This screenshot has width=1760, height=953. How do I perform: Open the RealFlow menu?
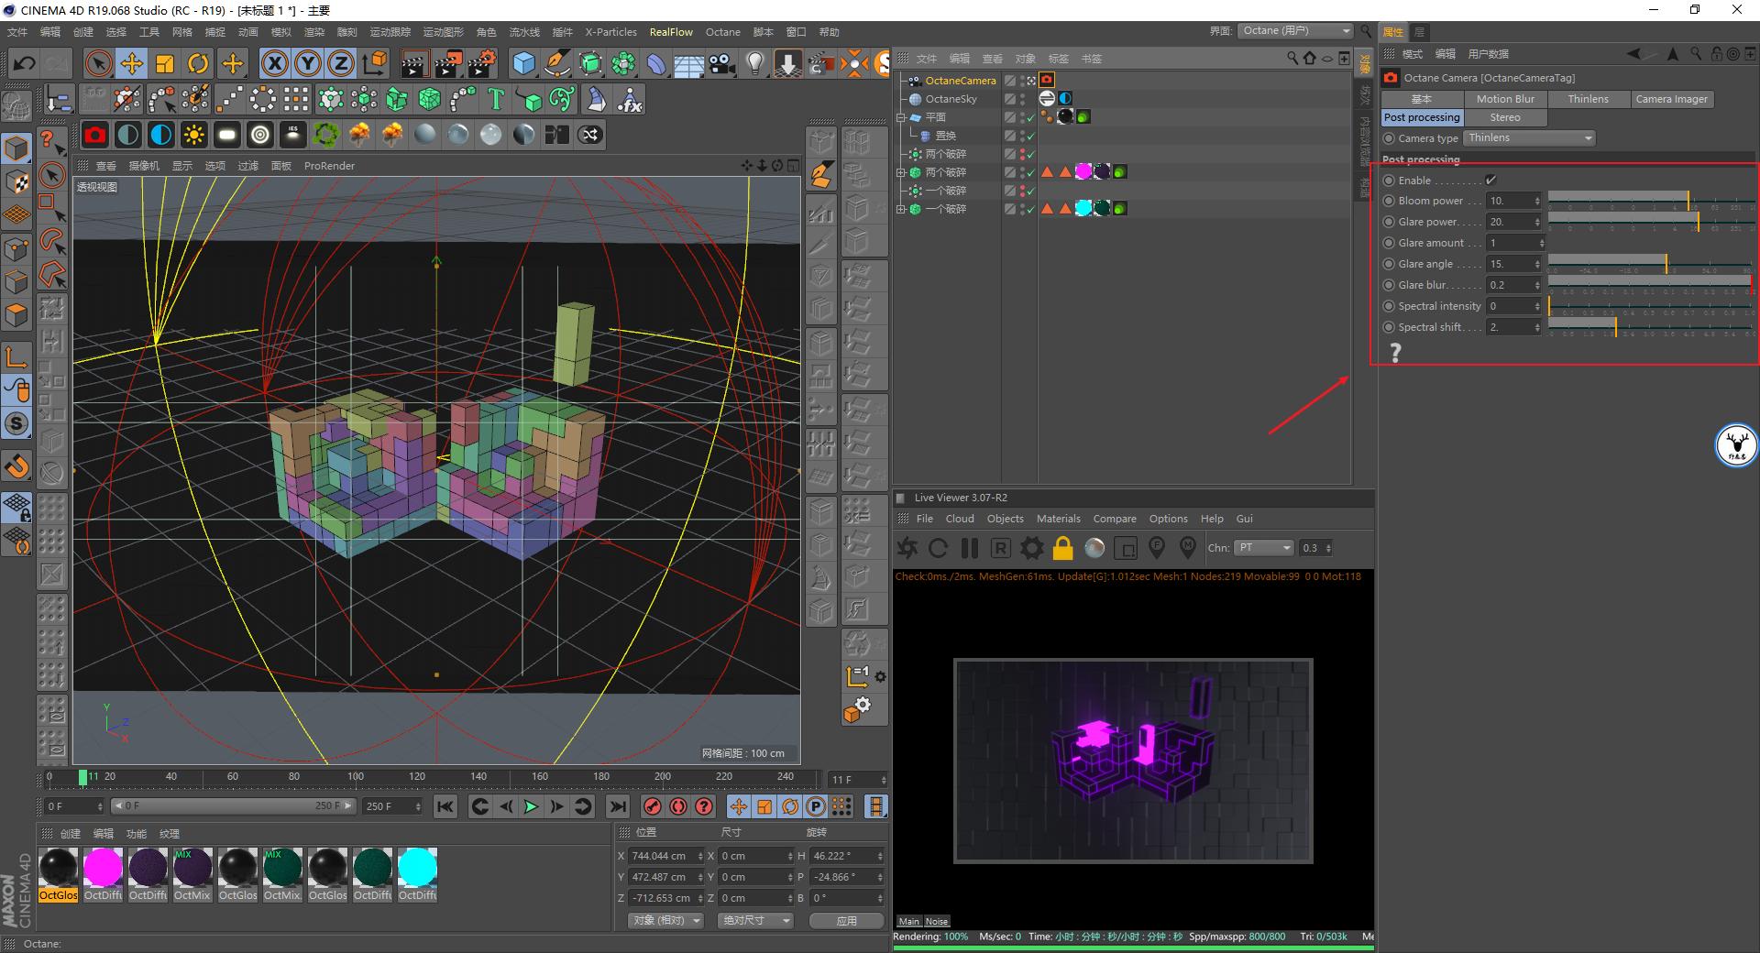(x=670, y=31)
